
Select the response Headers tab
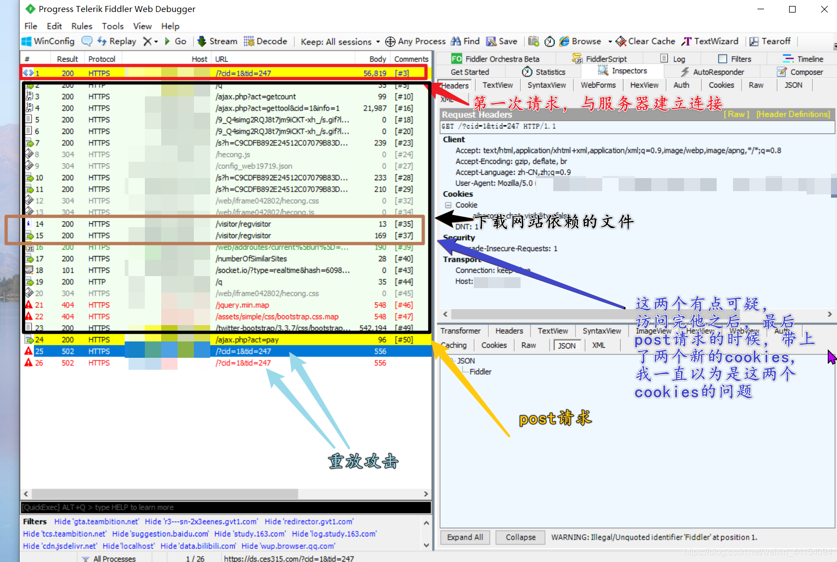pos(509,331)
